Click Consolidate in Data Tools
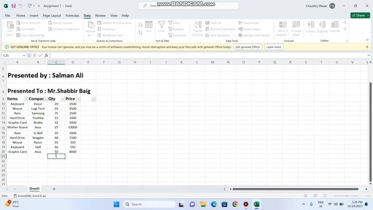The image size is (373, 210). 249,23
